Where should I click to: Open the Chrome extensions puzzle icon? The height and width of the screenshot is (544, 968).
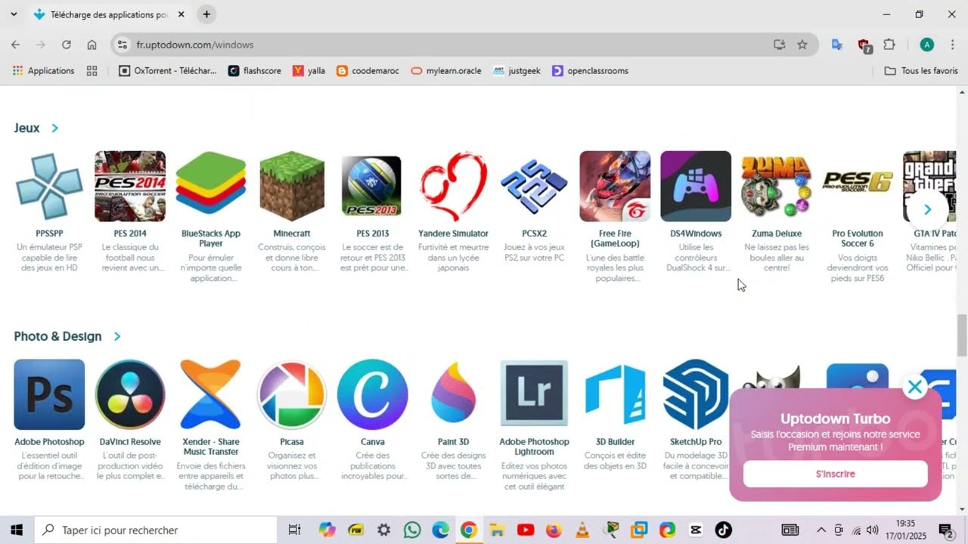[889, 45]
